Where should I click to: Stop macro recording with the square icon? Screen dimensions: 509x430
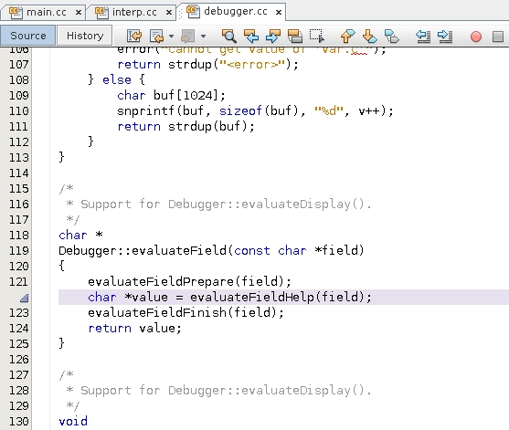[498, 37]
